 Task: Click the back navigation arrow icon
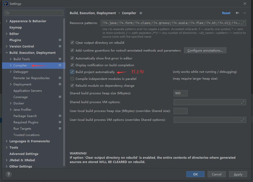click(237, 13)
